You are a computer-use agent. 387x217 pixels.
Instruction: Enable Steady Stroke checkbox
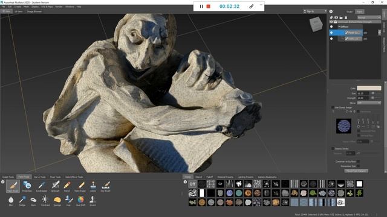coord(333,149)
